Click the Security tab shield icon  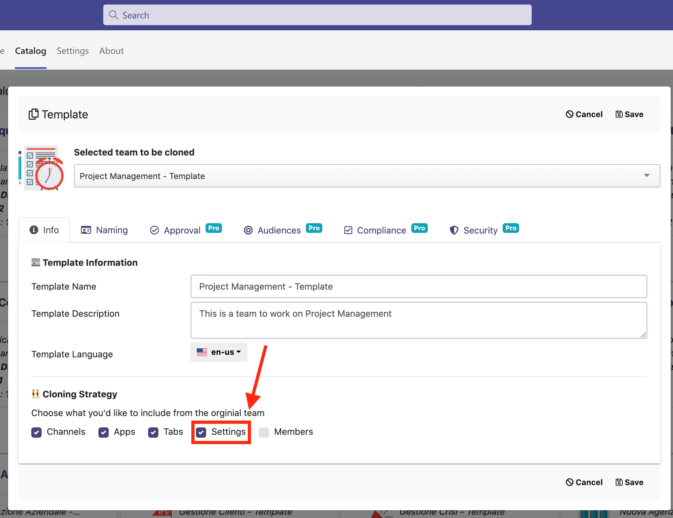454,230
